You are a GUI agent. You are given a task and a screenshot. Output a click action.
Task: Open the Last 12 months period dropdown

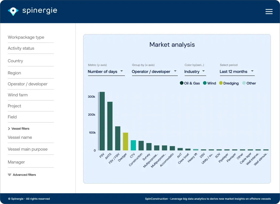tap(237, 72)
